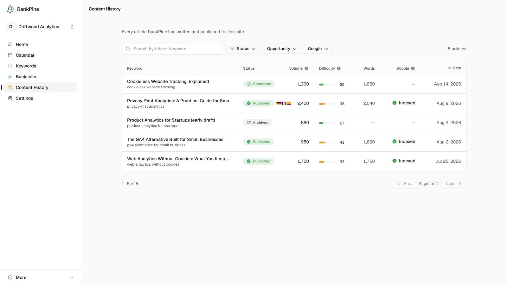Screen dimensions: 507x285
Task: Click the Archived status badge
Action: click(x=258, y=123)
